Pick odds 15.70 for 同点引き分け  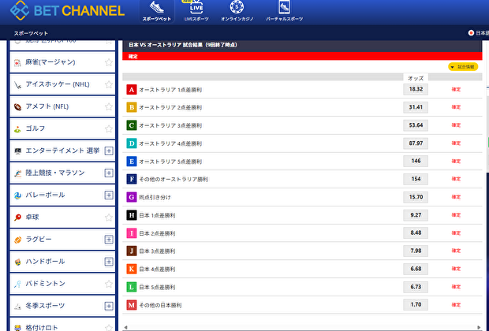click(416, 196)
